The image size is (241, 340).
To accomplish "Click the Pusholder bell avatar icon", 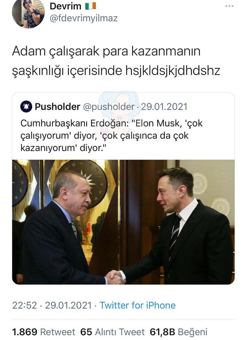I will click(x=26, y=107).
